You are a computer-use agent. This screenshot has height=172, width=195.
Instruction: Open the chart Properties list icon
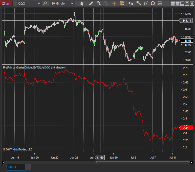pos(160,3)
